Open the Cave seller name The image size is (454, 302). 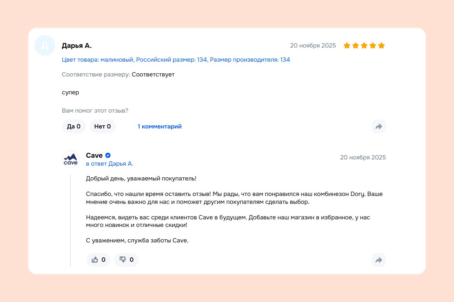coord(94,155)
